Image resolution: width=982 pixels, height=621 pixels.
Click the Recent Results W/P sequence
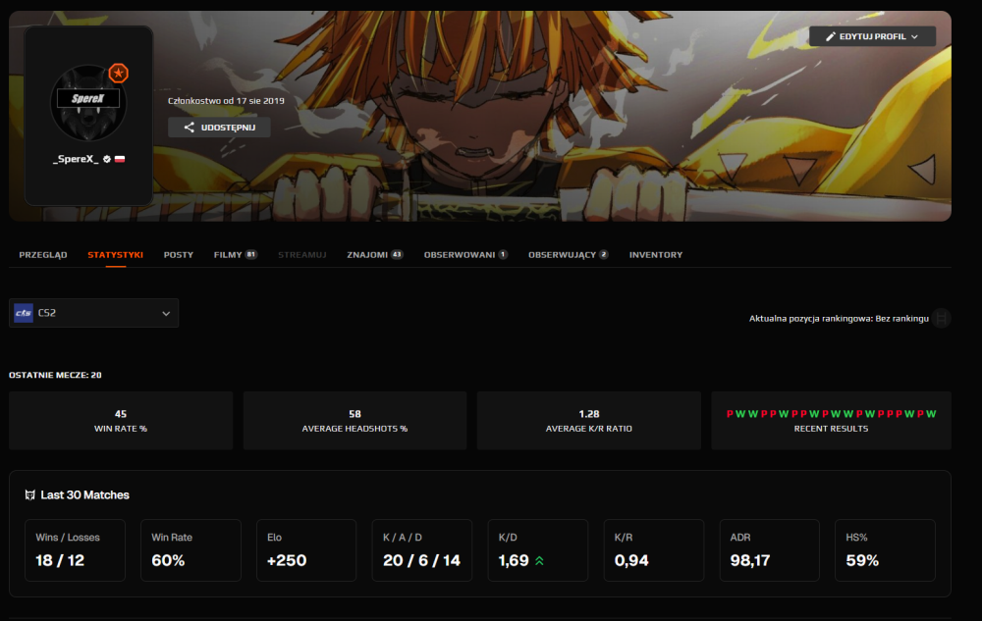[x=831, y=414]
